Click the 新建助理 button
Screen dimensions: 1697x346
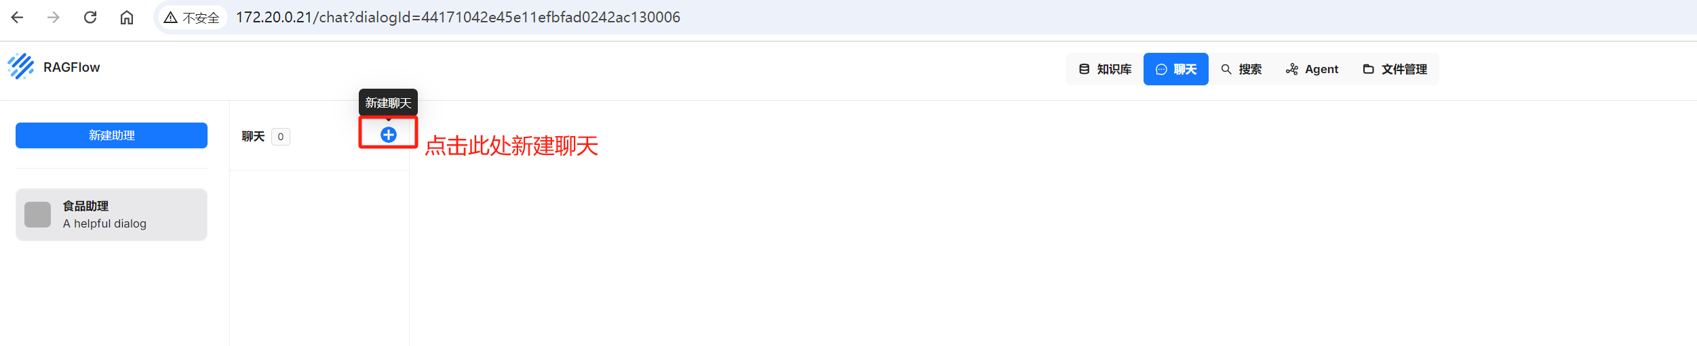[111, 135]
